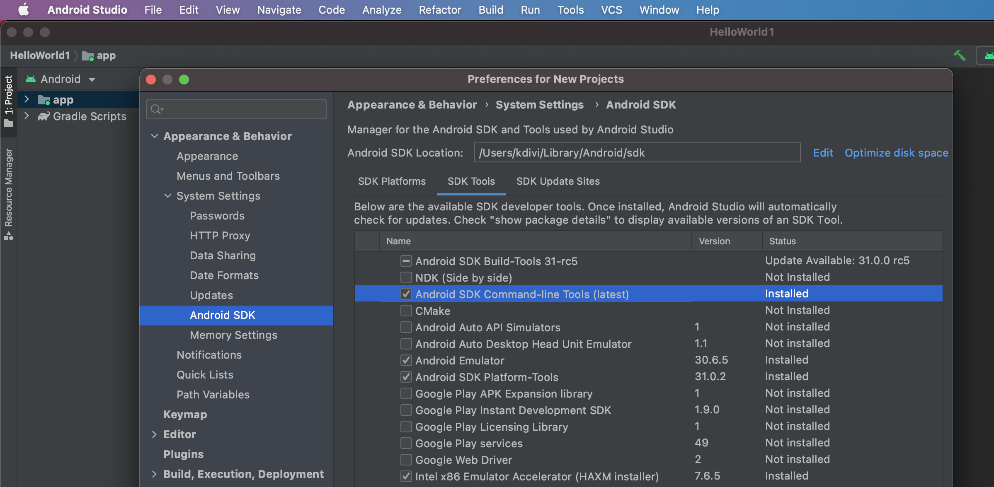
Task: Open the search history dropdown in Preferences search
Action: 162,110
